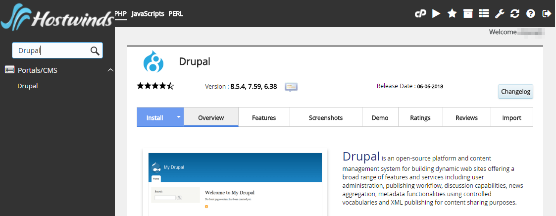Click the Drupal heading title
The image size is (556, 216).
click(x=195, y=61)
